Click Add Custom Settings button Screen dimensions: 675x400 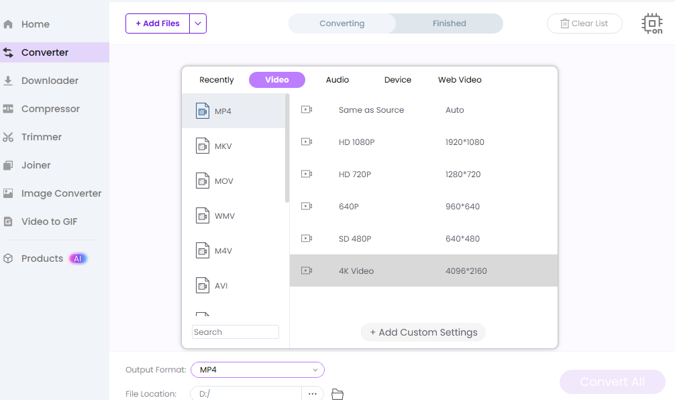[x=423, y=332]
